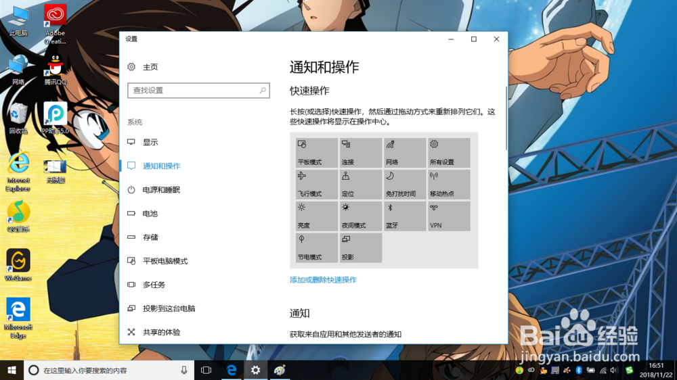Screen dimensions: 677x380
Task: Click the 查找设置 search box
Action: 198,91
